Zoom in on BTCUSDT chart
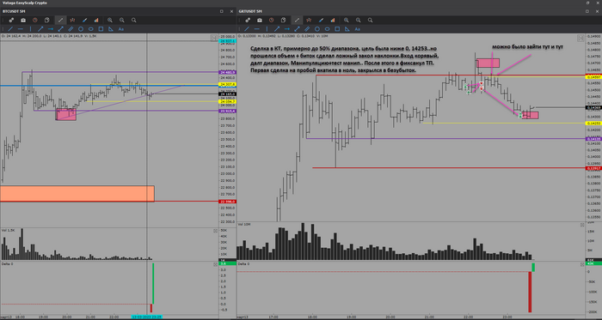 [x=110, y=20]
